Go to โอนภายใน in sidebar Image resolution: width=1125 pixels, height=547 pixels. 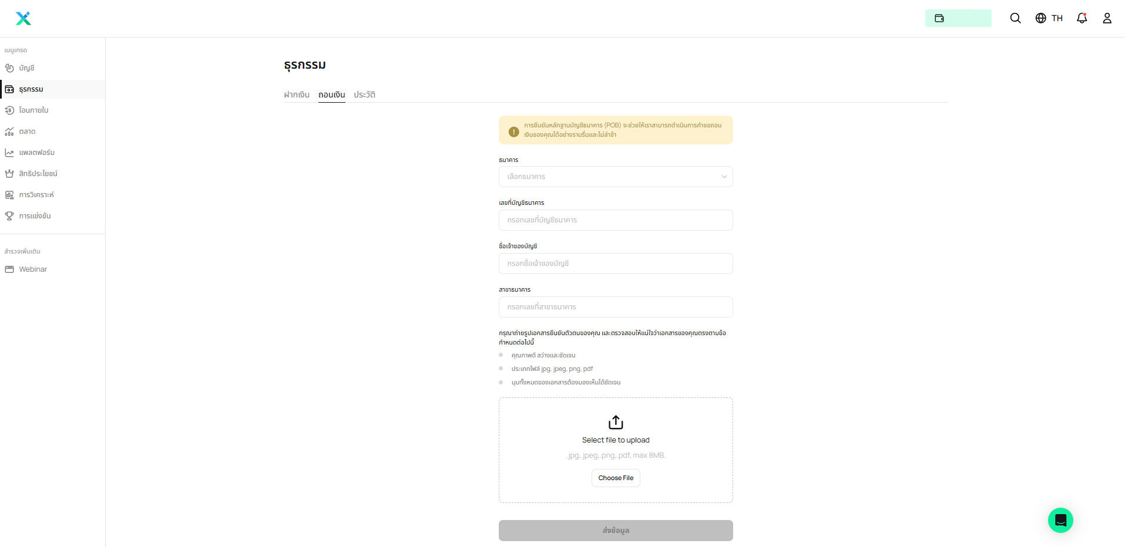[x=33, y=110]
